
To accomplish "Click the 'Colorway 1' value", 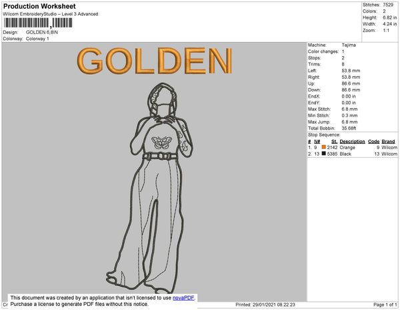I will (x=37, y=39).
